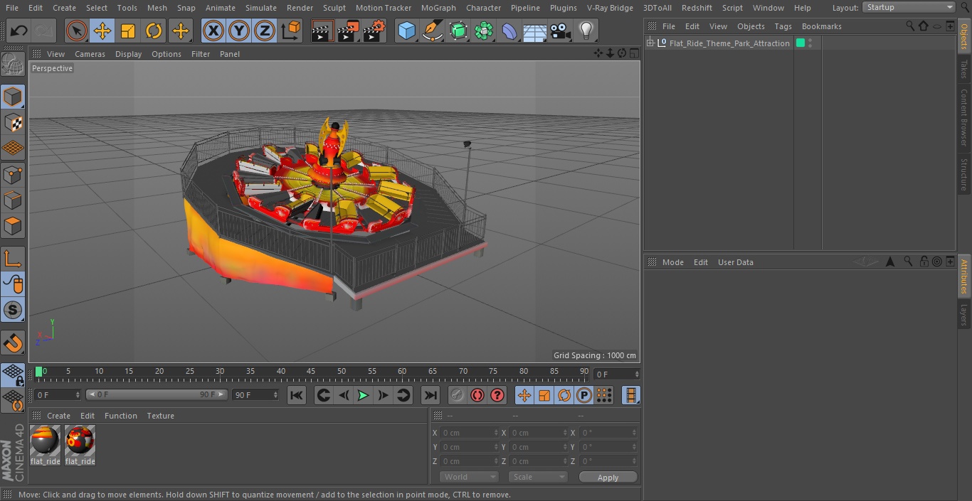Open Edit Render Settings
The image size is (972, 501).
374,31
